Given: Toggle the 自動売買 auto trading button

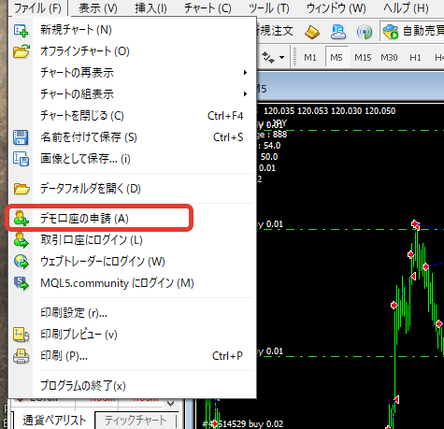Looking at the screenshot, I should click(412, 31).
